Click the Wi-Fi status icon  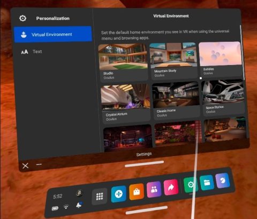[66, 207]
